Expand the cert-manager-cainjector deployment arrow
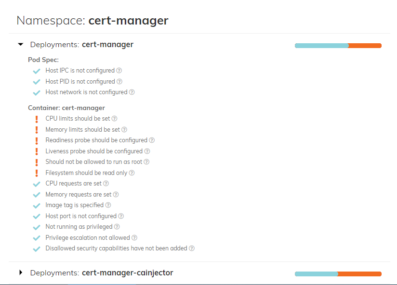 pos(21,273)
